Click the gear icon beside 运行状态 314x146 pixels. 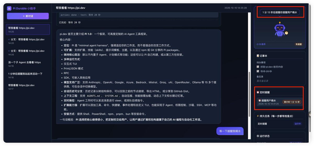pos(258,136)
